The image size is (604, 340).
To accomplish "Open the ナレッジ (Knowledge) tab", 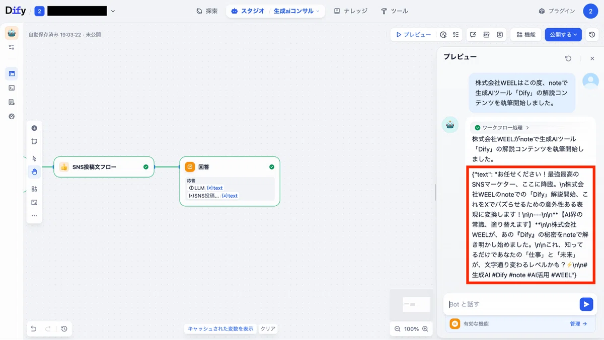I will (x=351, y=11).
